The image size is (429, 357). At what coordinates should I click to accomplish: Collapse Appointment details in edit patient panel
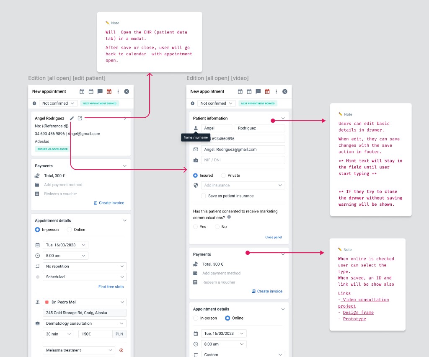125,220
